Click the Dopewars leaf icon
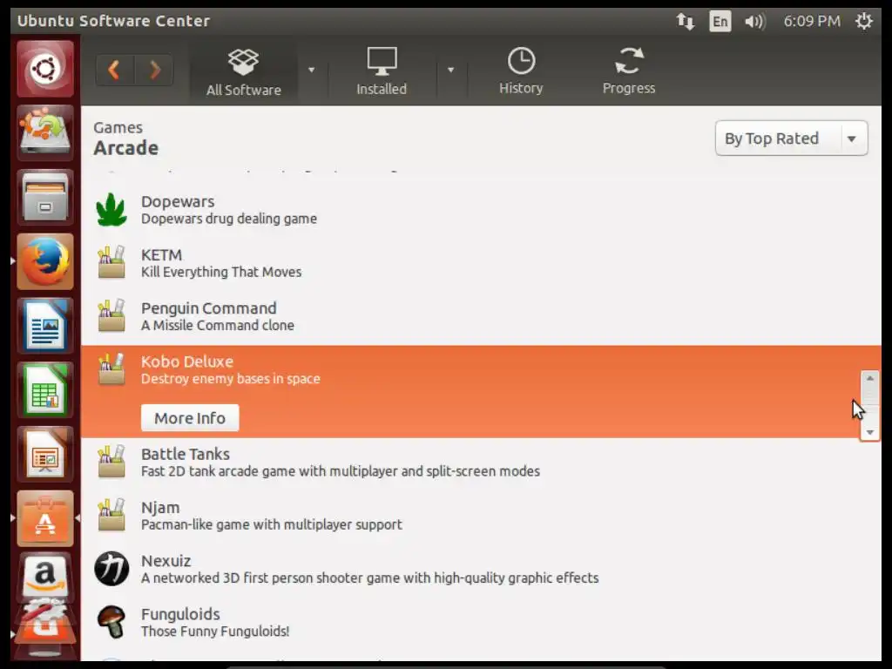The image size is (892, 669). tap(111, 209)
